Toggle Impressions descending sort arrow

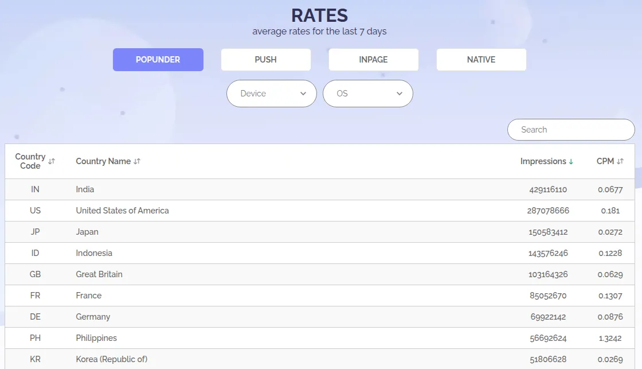pyautogui.click(x=571, y=161)
